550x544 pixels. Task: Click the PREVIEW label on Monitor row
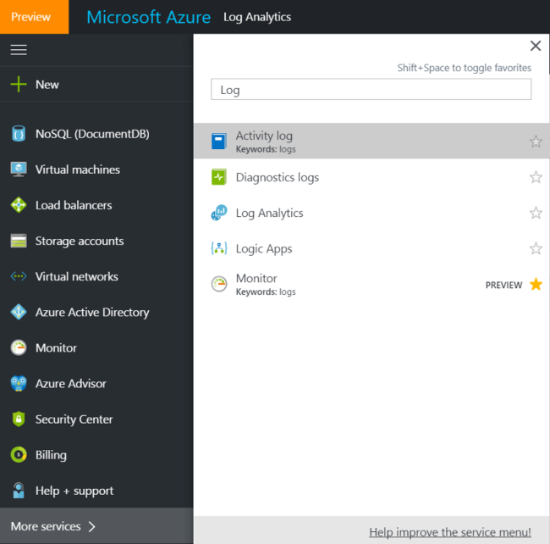click(503, 286)
